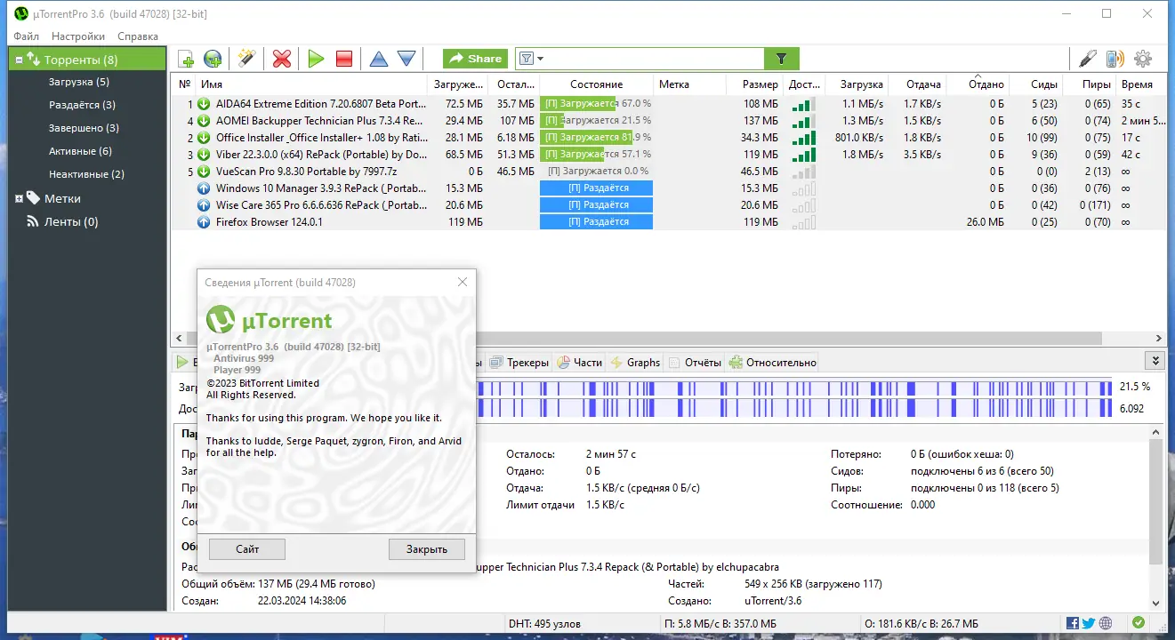Screen dimensions: 1175x640
Task: Click the progress bar of AIDA64 Extreme row
Action: [596, 103]
